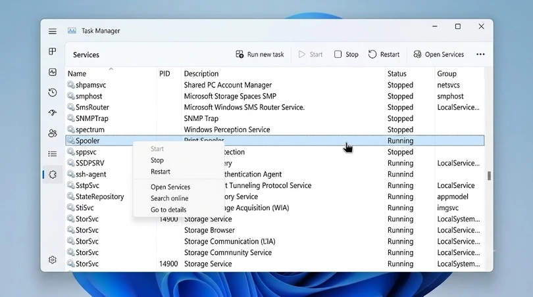This screenshot has width=533, height=297.
Task: Sort by the Group column header
Action: point(447,74)
